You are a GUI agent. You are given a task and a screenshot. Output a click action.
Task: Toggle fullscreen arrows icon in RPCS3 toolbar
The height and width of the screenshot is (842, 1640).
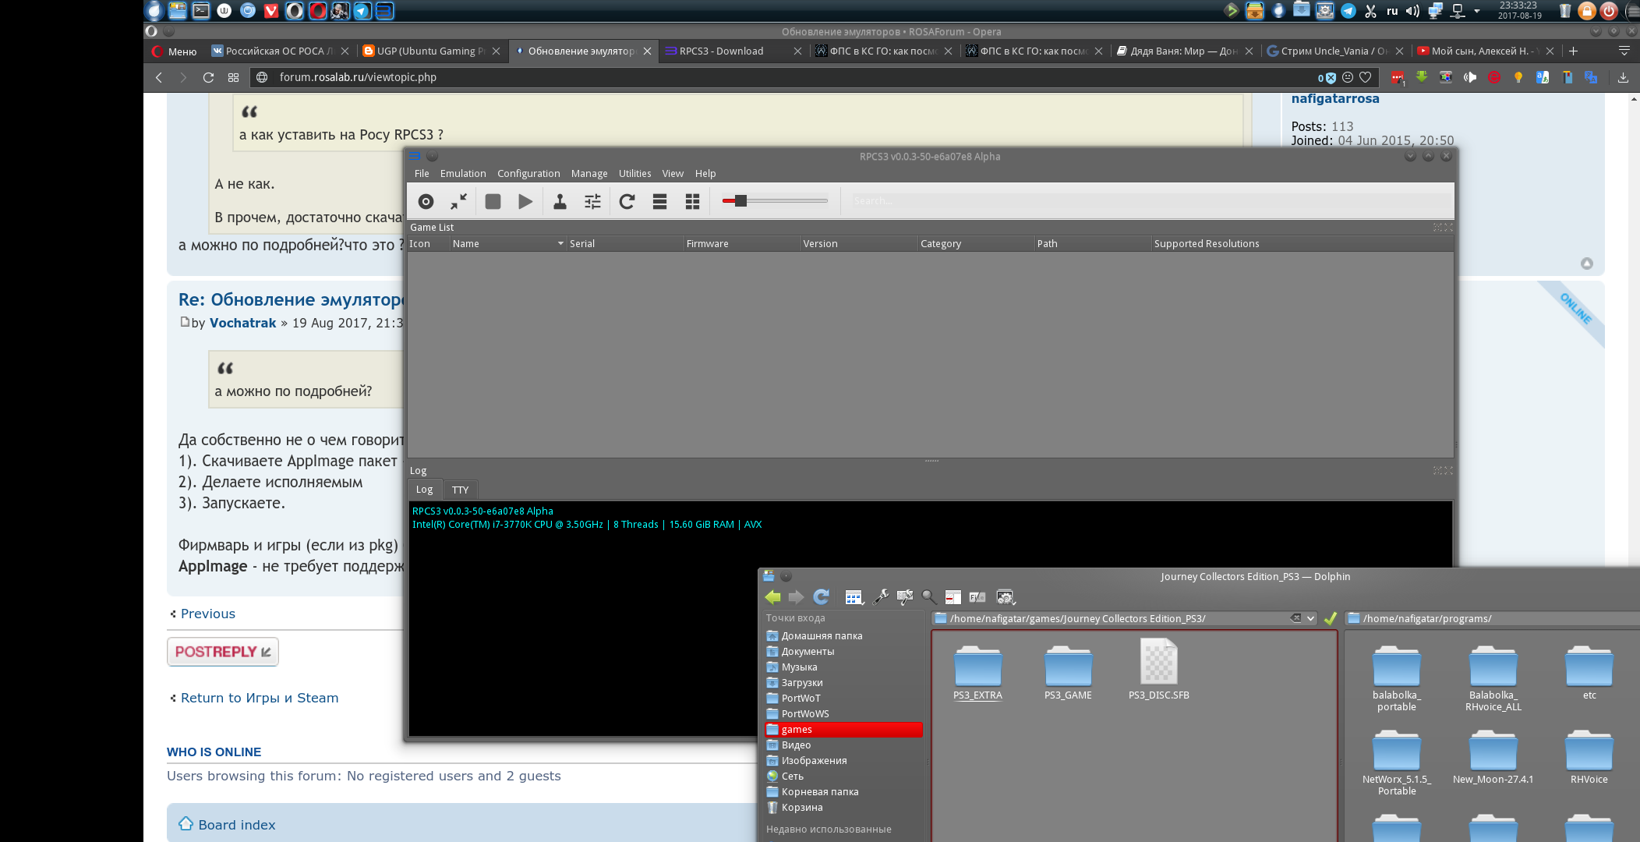click(x=458, y=202)
